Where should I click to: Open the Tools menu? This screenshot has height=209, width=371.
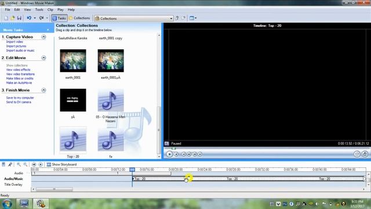coord(39,10)
